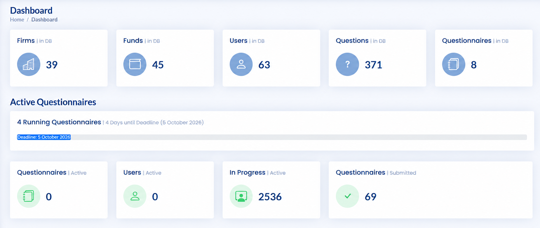This screenshot has height=228, width=540.
Task: Select the Dashboard breadcrumb item
Action: click(44, 20)
